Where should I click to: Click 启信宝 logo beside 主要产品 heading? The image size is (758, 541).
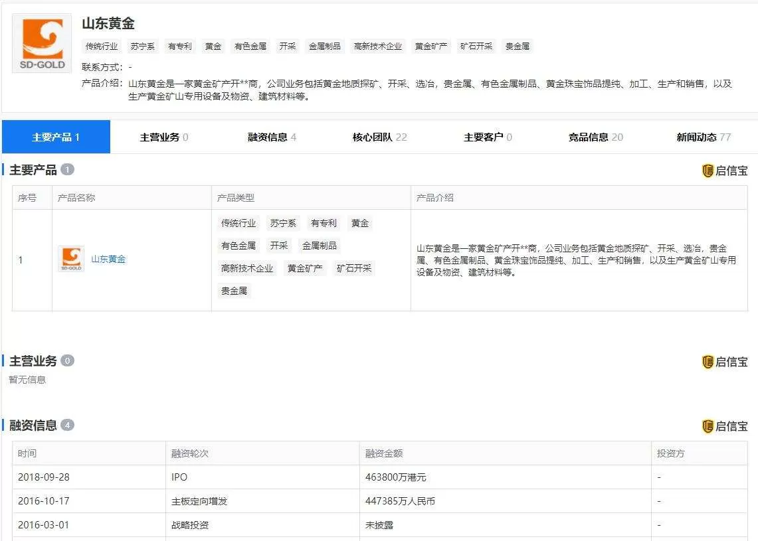coord(724,171)
